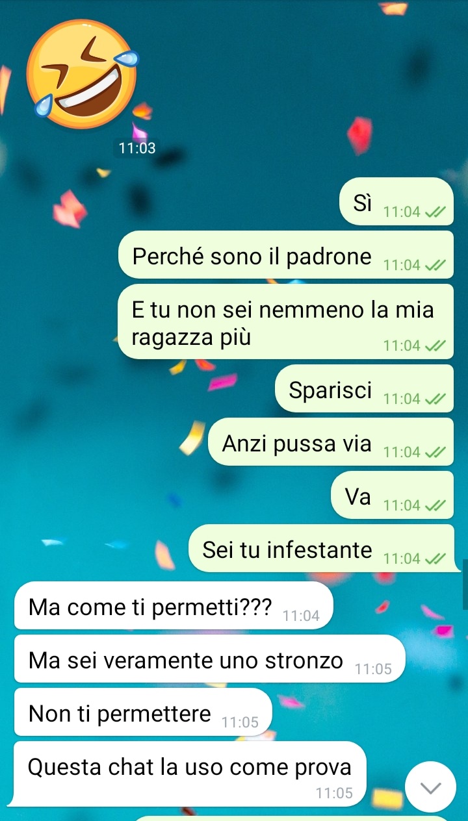The height and width of the screenshot is (821, 468).
Task: Tap the "Ma sei veramente uno stronzo" message
Action: pyautogui.click(x=209, y=659)
